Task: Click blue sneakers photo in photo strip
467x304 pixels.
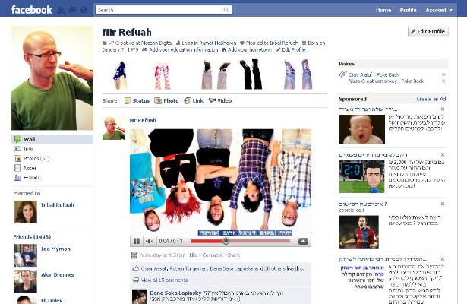Action: pos(120,74)
